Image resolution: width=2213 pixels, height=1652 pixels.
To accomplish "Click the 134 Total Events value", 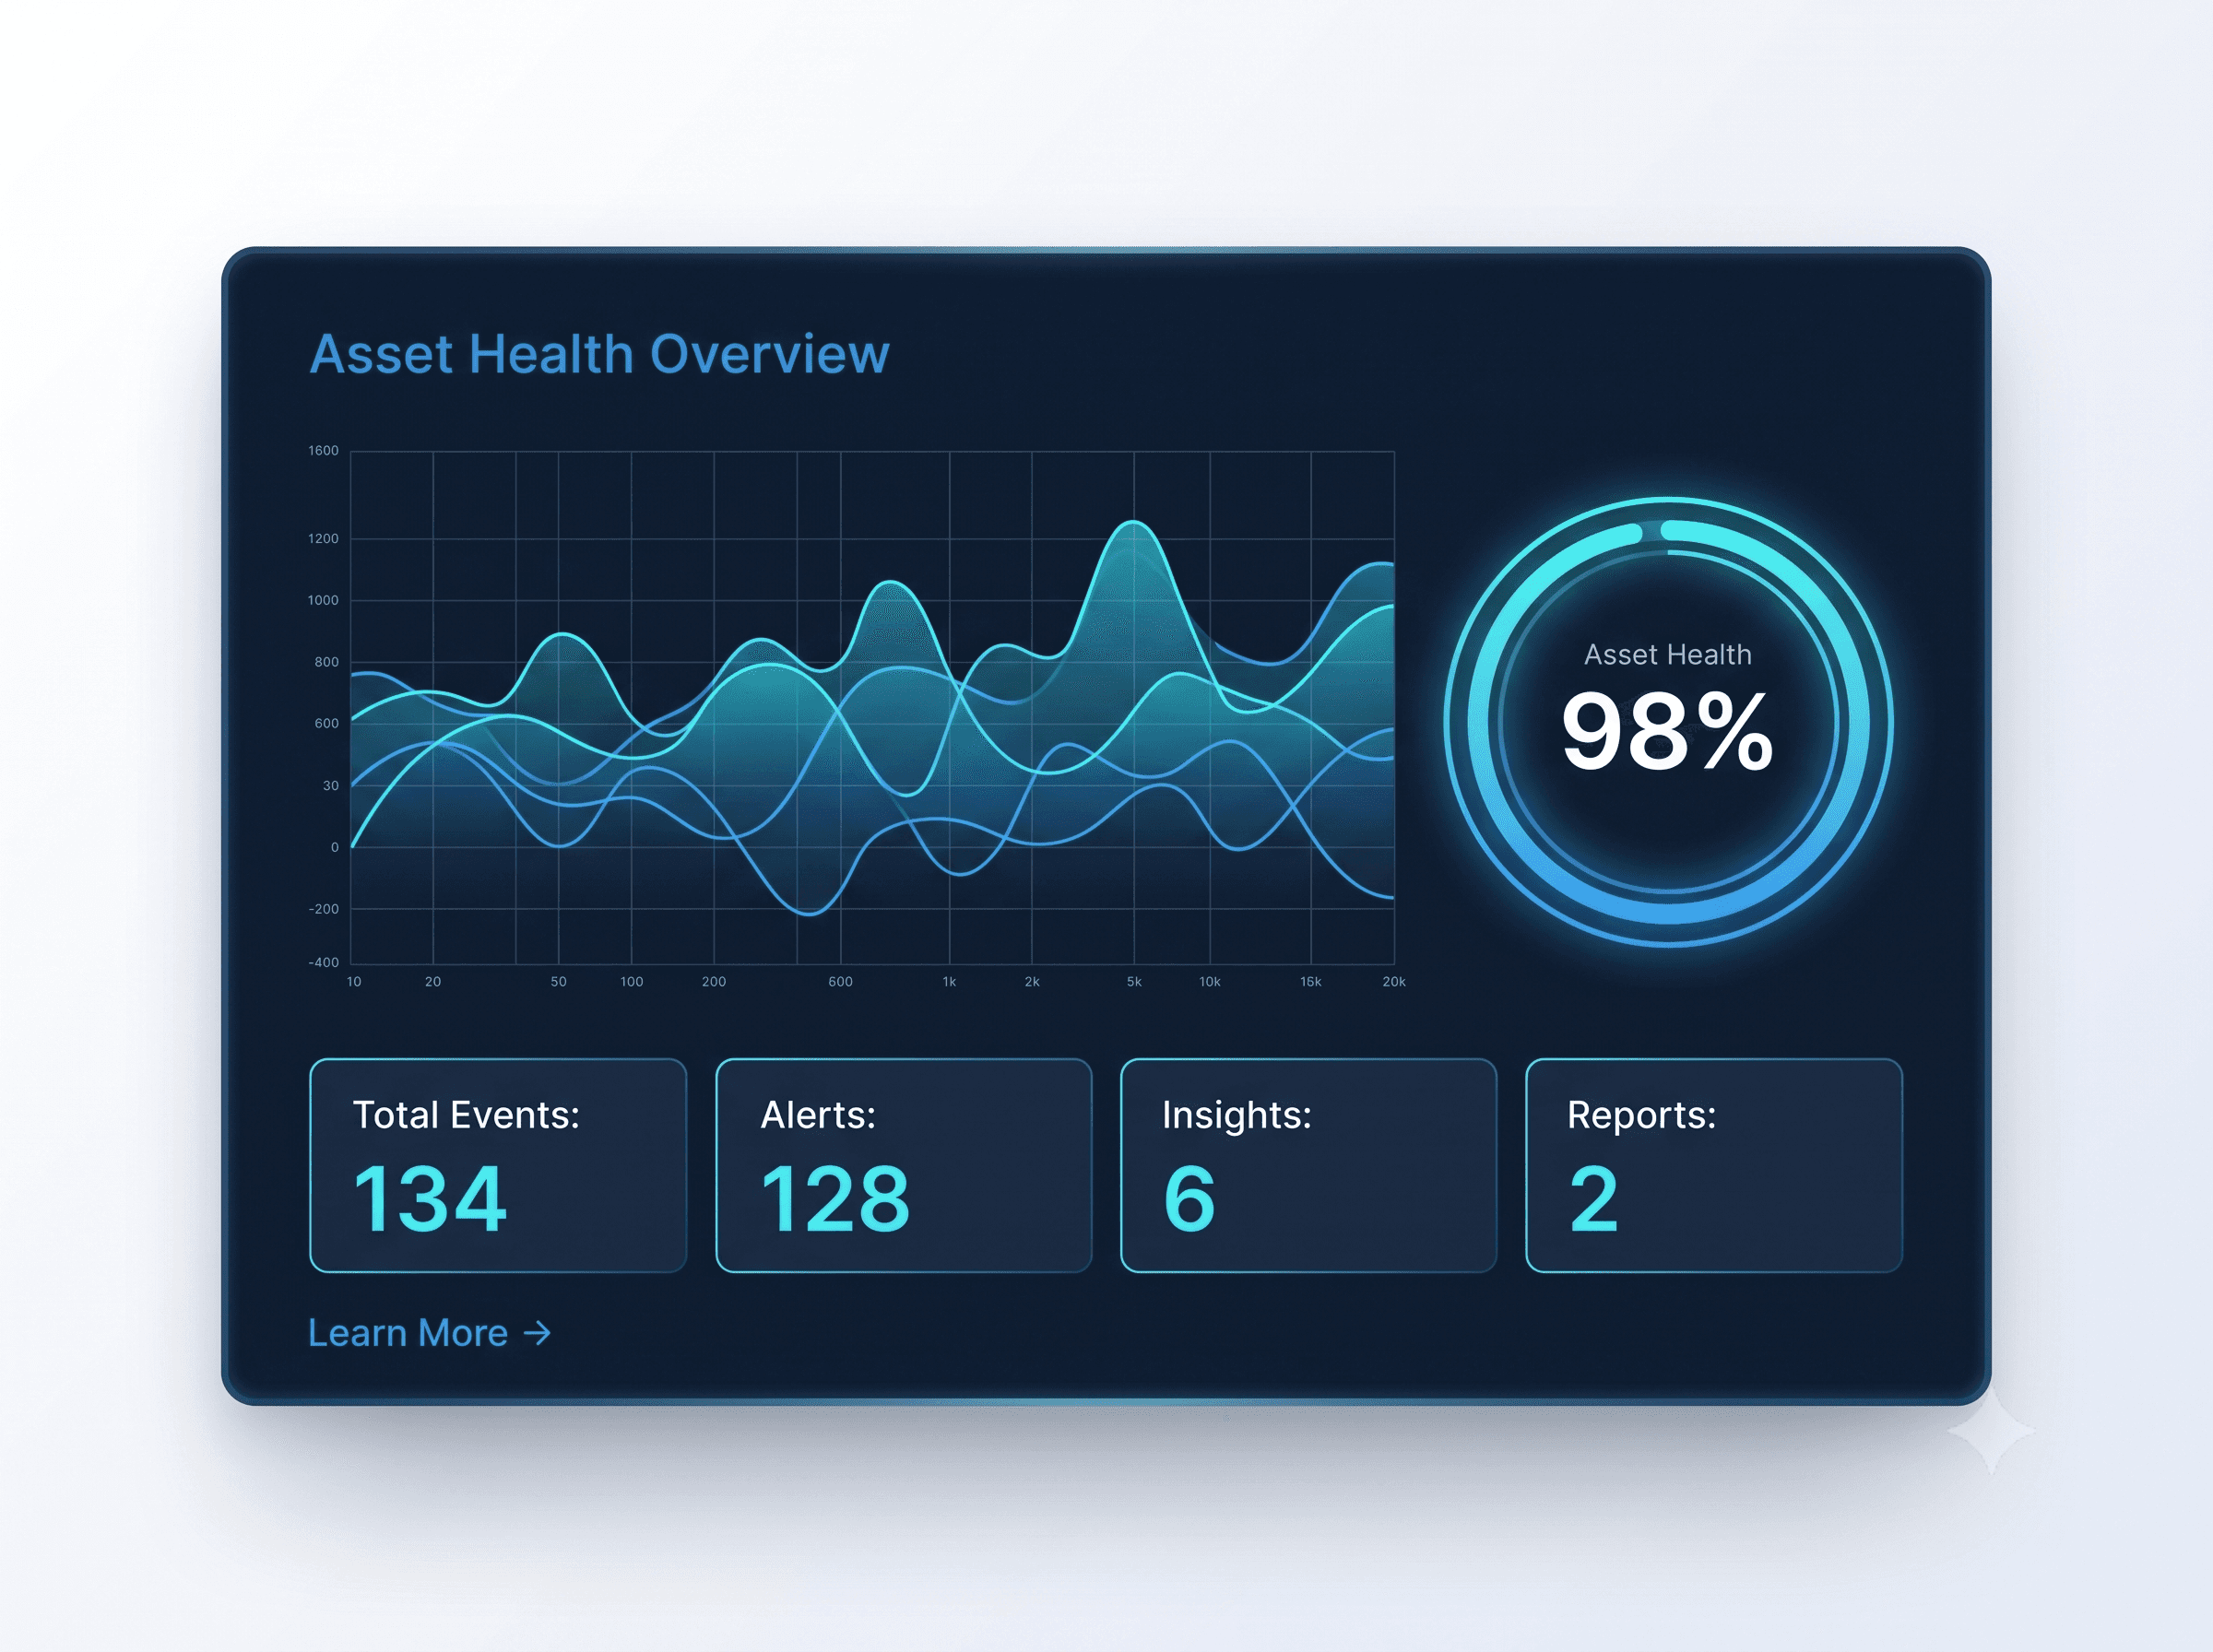I will [x=430, y=1198].
